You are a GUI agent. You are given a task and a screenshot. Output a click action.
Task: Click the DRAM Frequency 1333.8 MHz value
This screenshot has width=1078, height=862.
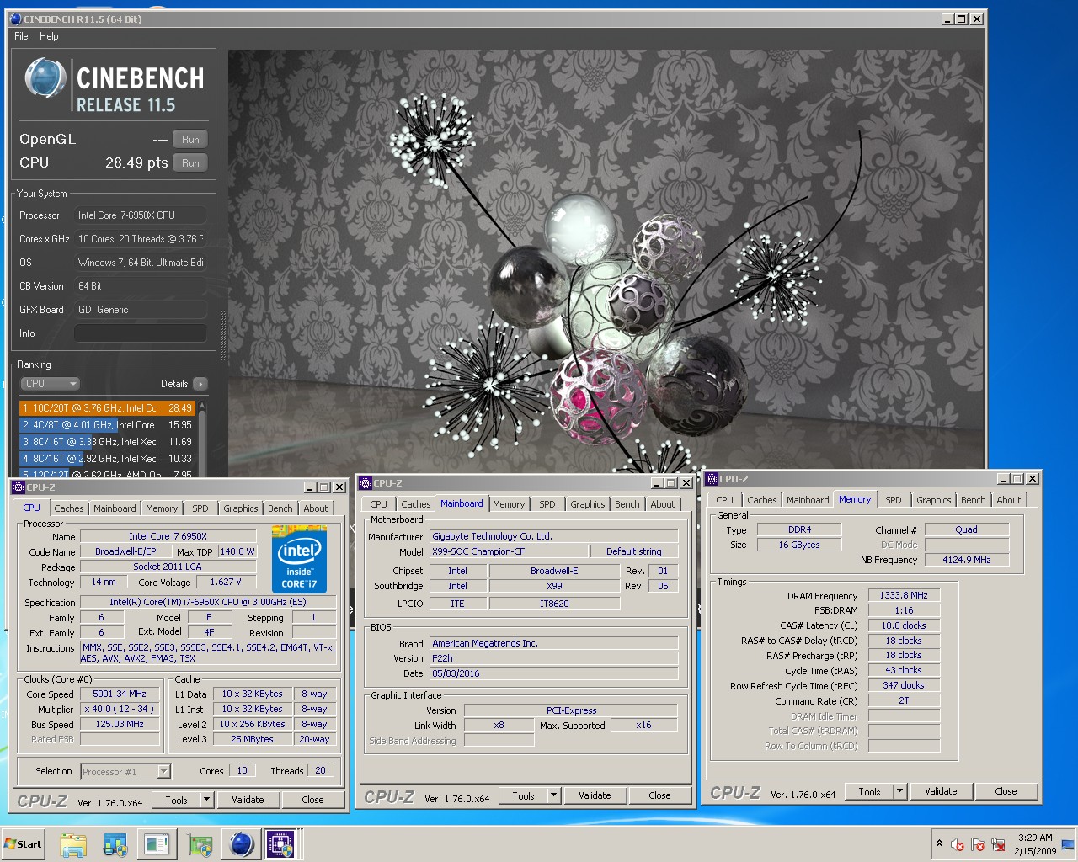904,595
